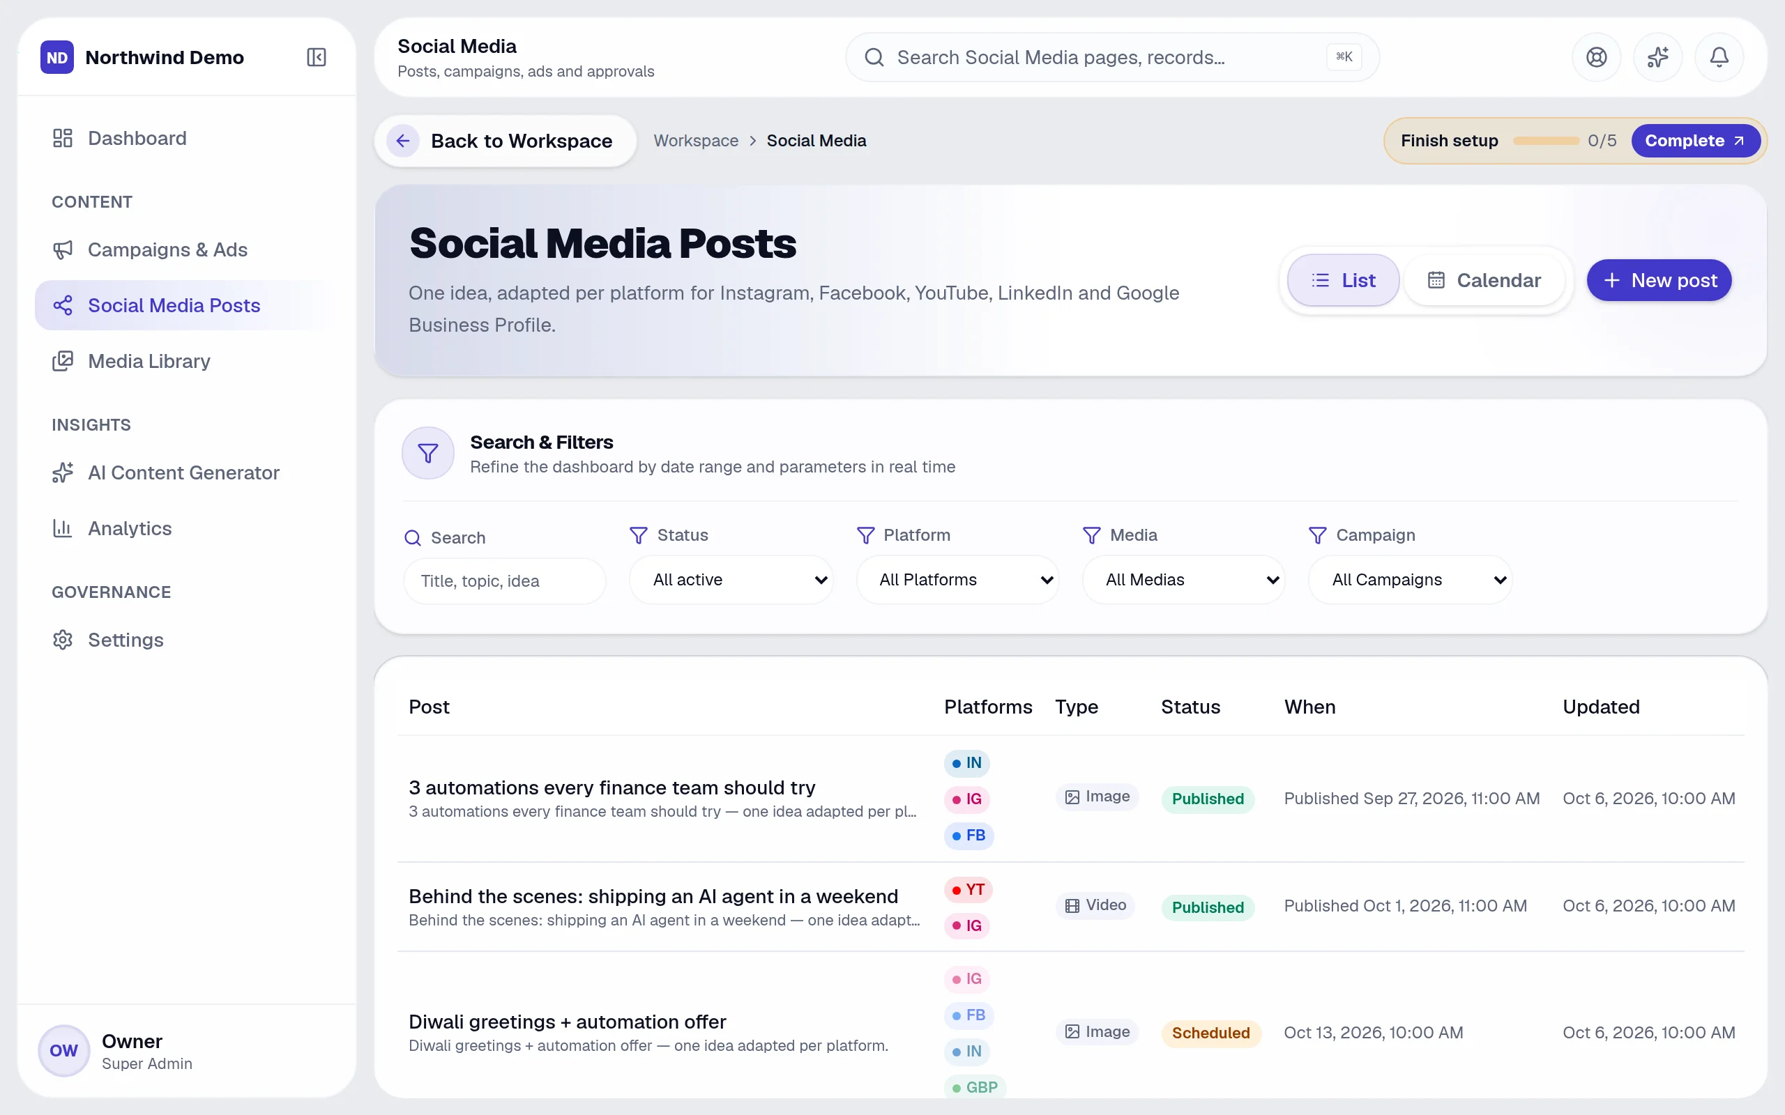Switch to Calendar view

point(1484,280)
